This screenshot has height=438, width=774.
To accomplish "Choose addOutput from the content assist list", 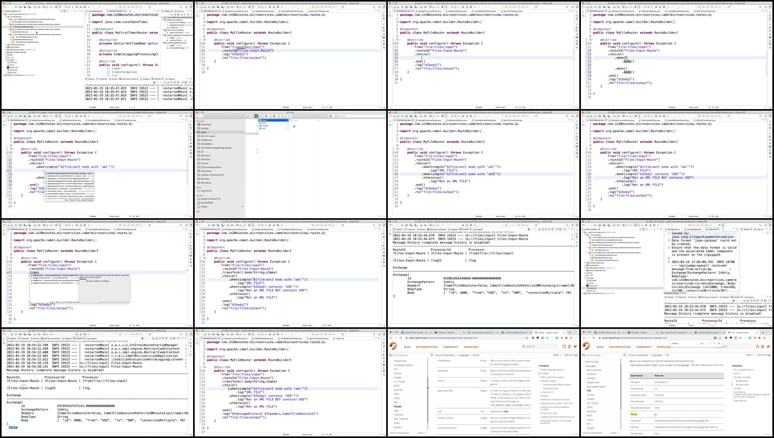I will pyautogui.click(x=69, y=176).
